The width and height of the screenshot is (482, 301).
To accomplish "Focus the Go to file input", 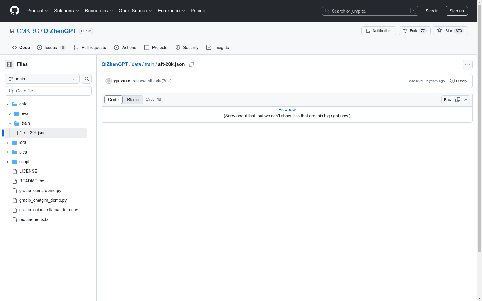I will [x=48, y=91].
